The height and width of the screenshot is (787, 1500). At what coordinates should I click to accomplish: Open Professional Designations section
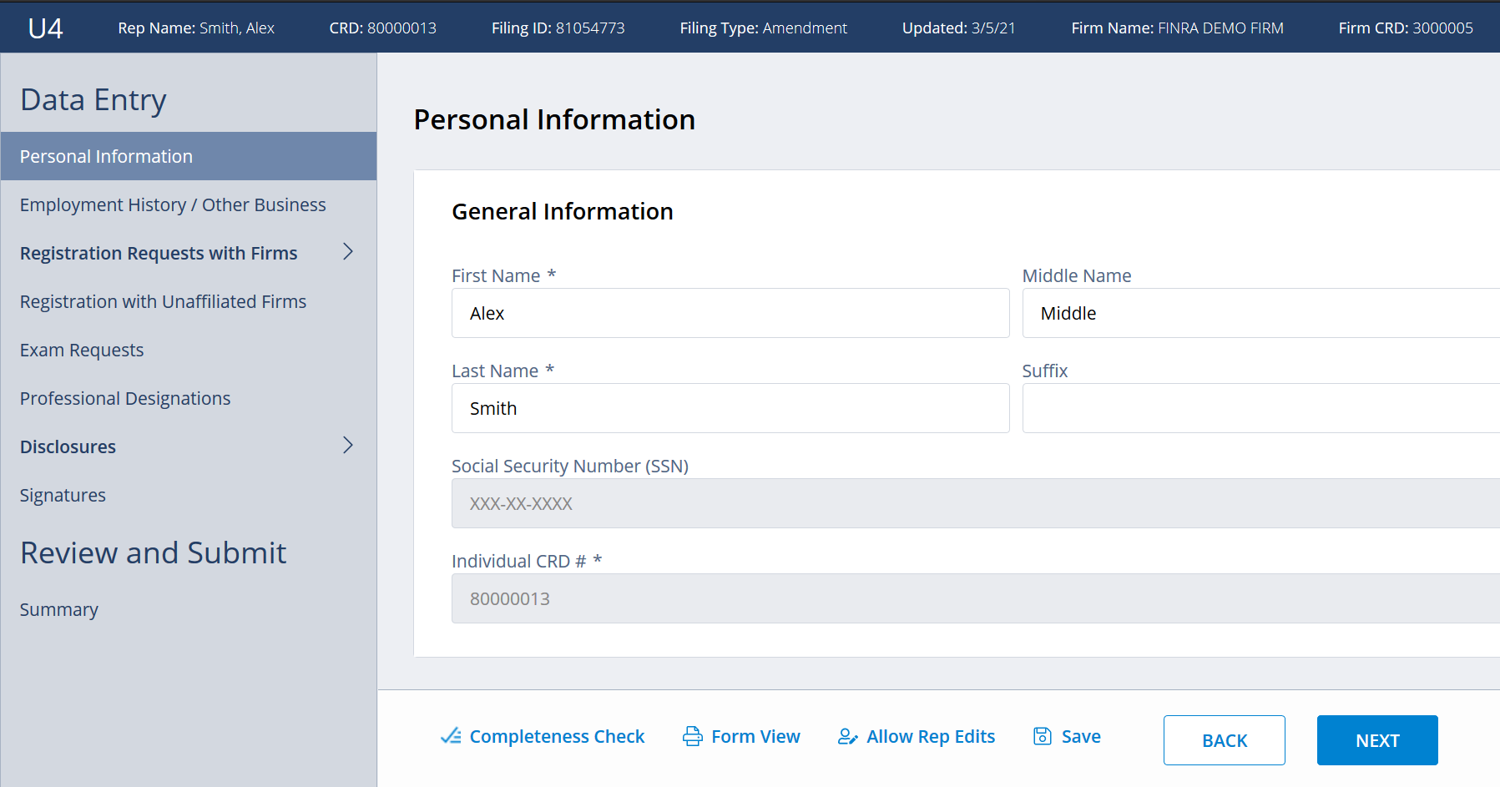[x=125, y=399]
